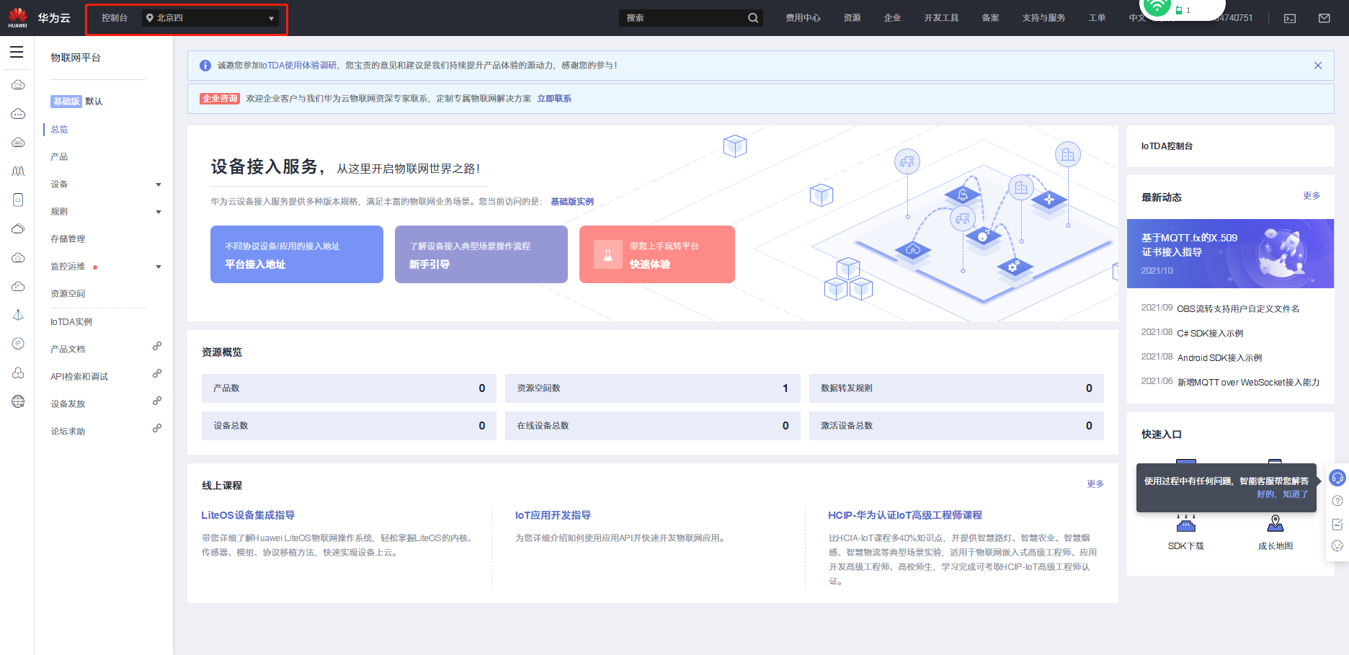Open the 北京四 region selector dropdown
This screenshot has height=655, width=1349.
tap(210, 18)
